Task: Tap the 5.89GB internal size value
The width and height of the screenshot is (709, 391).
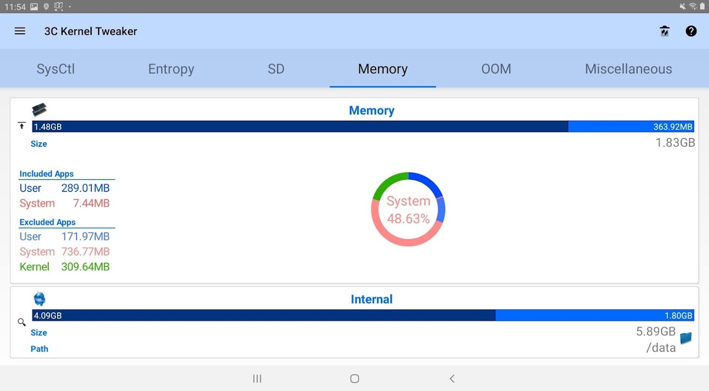Action: (x=656, y=331)
